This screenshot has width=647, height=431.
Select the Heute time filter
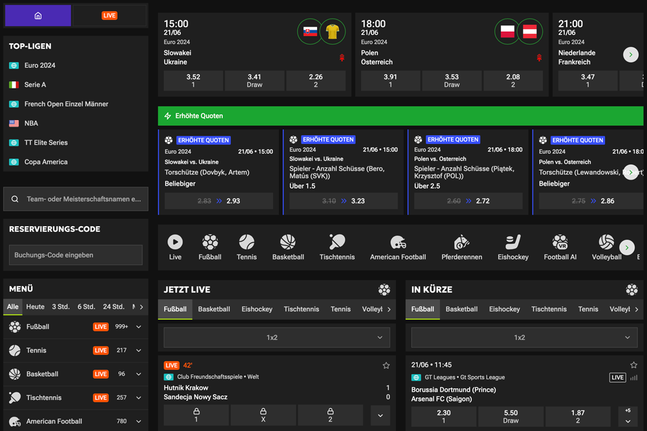[x=35, y=306]
